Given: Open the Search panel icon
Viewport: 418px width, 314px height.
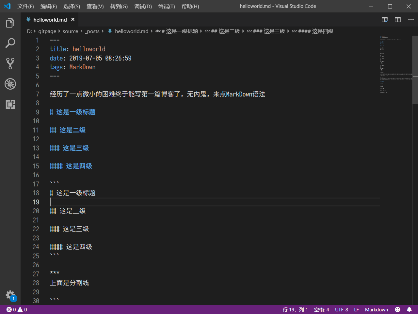Looking at the screenshot, I should pos(10,43).
